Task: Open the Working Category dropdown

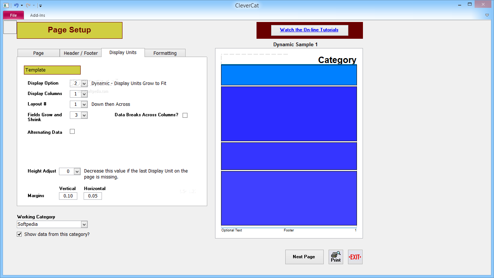Action: [84, 224]
